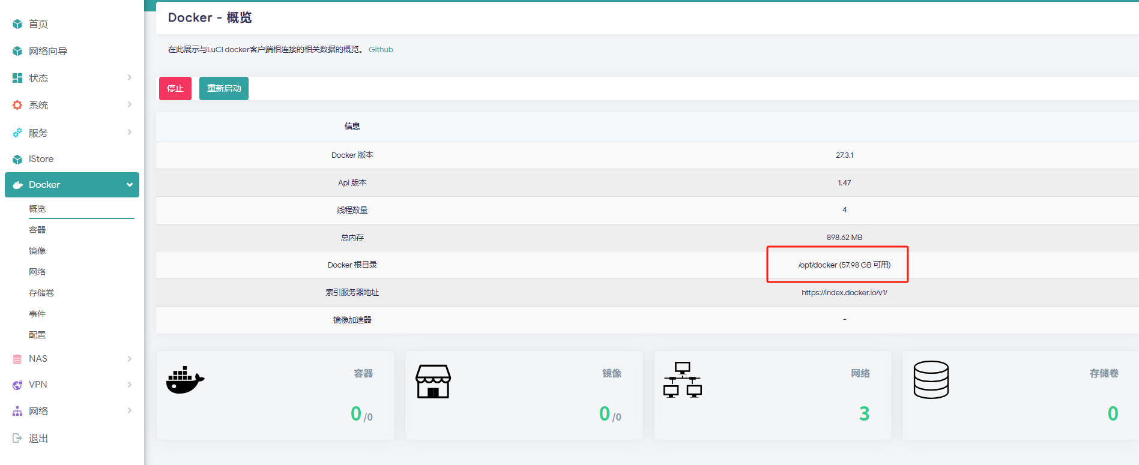Go to 首页 home page
The width and height of the screenshot is (1139, 465).
tap(38, 24)
